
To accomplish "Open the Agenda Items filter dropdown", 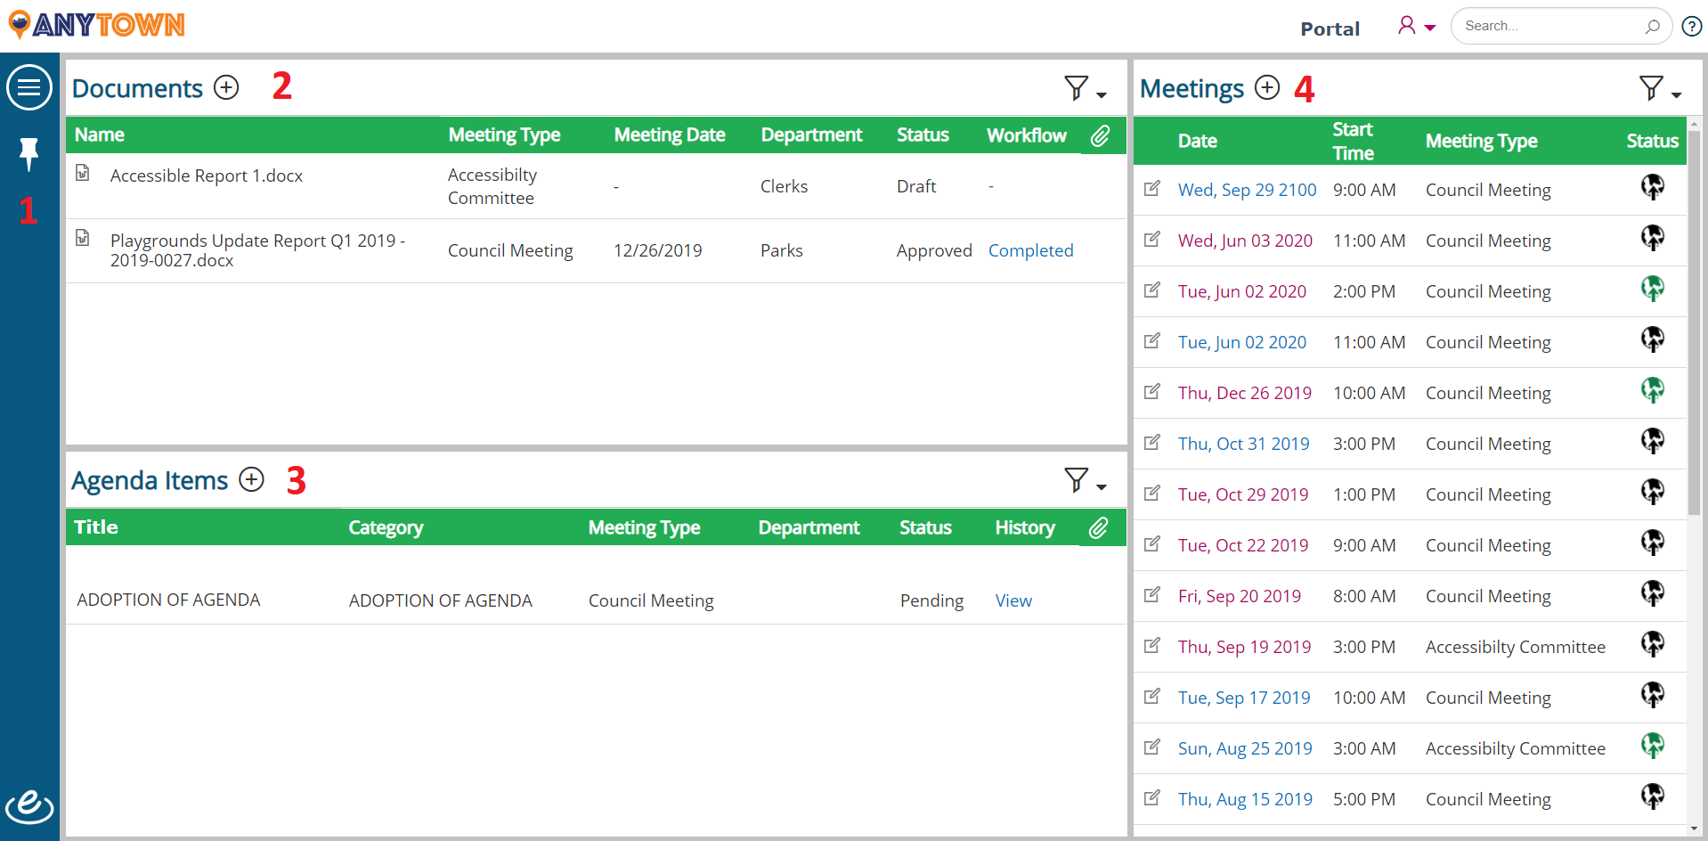I will [x=1085, y=480].
